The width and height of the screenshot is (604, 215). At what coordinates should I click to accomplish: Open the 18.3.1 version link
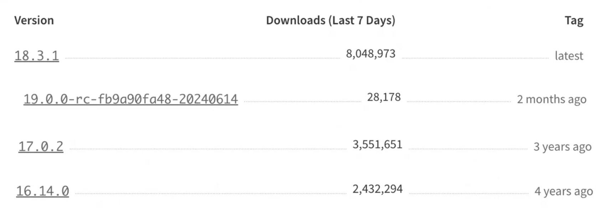36,56
